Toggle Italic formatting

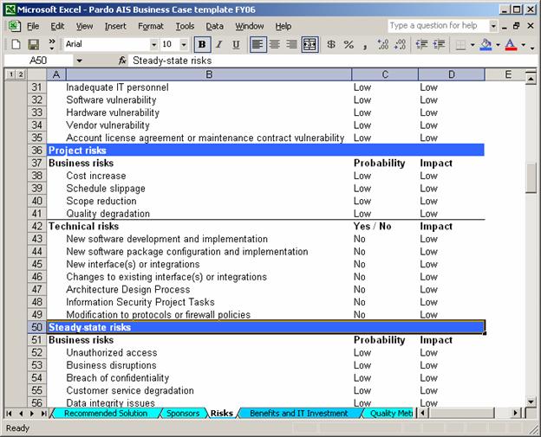pyautogui.click(x=218, y=44)
